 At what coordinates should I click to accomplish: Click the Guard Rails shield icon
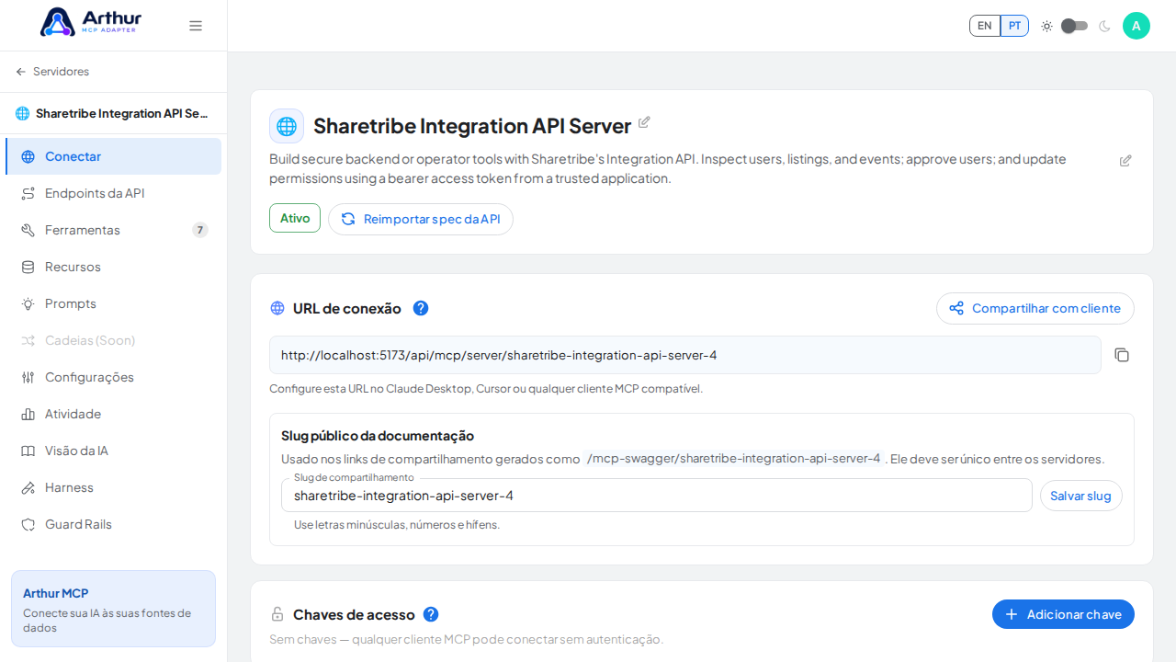(x=28, y=524)
